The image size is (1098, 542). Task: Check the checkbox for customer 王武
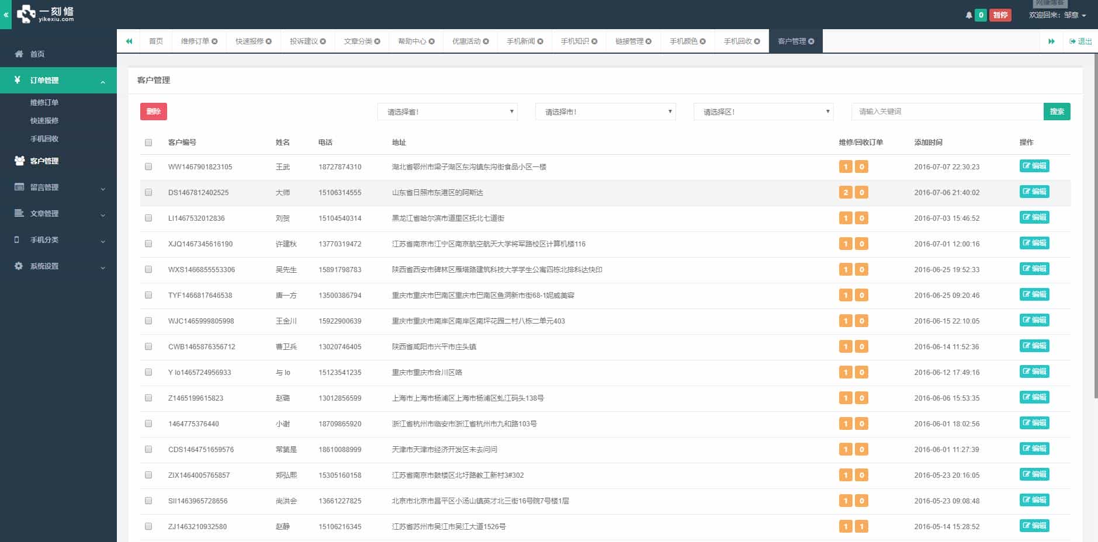[x=148, y=166]
